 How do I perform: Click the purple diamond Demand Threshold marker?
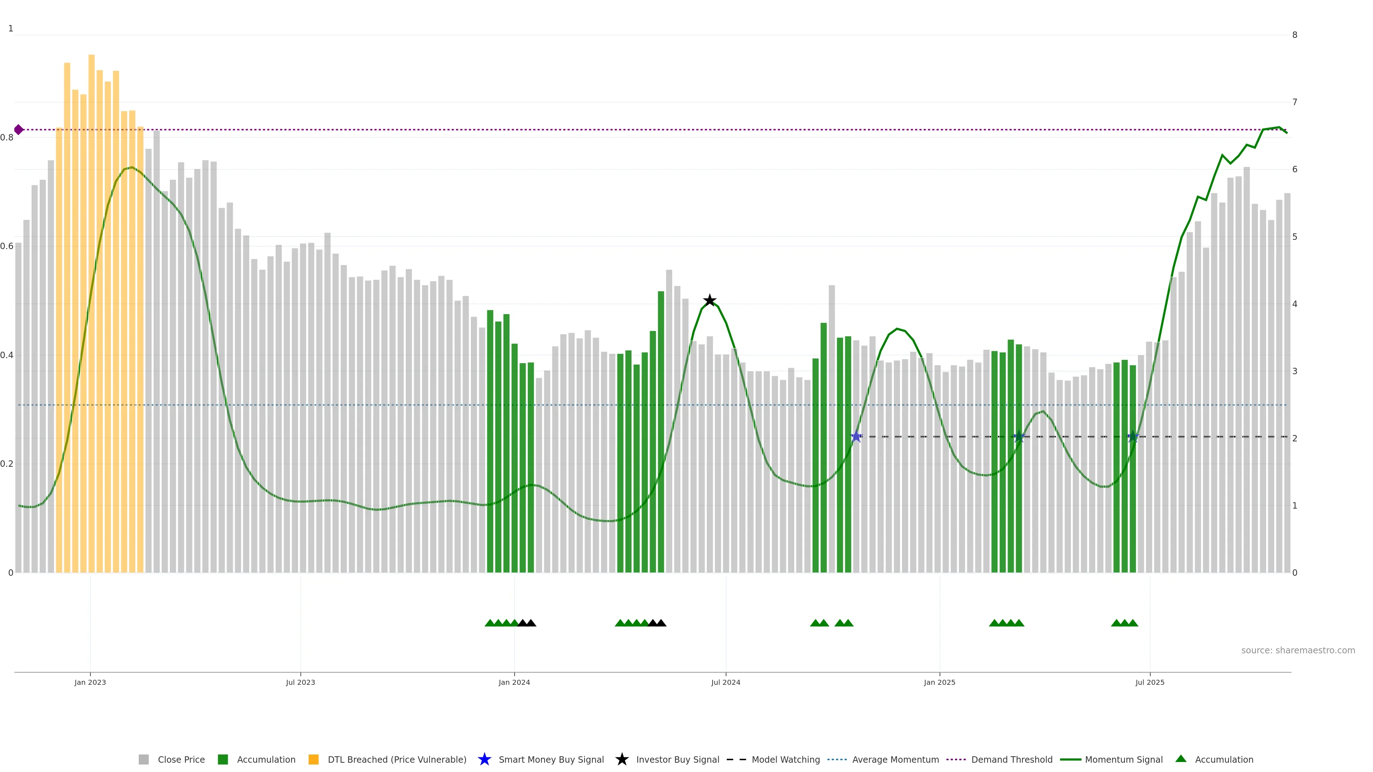tap(19, 129)
